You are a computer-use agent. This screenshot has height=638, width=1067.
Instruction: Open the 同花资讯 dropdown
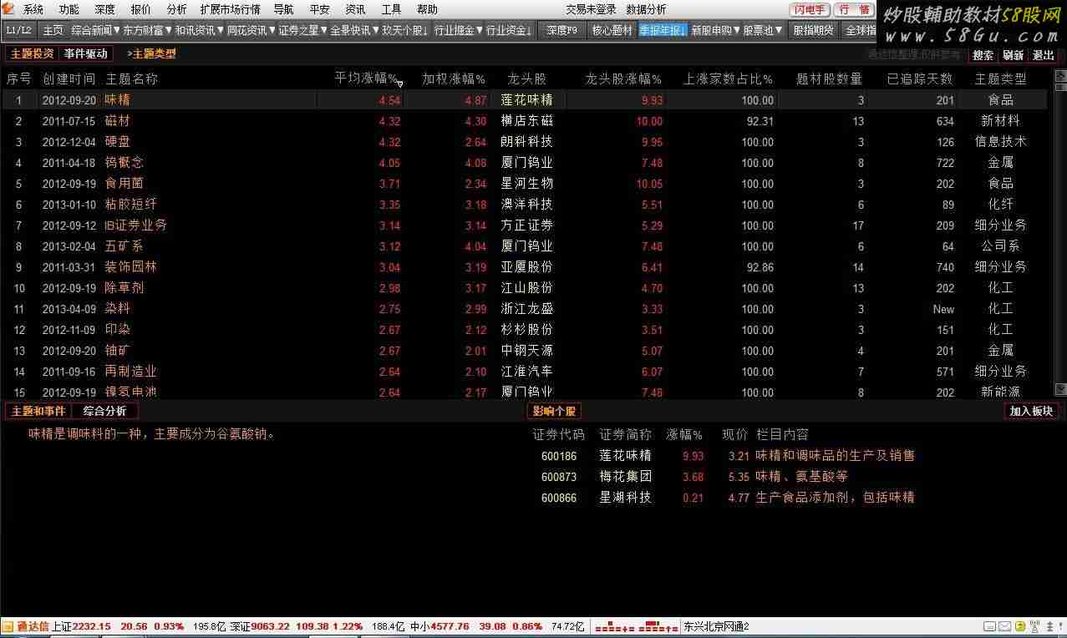coord(251,30)
